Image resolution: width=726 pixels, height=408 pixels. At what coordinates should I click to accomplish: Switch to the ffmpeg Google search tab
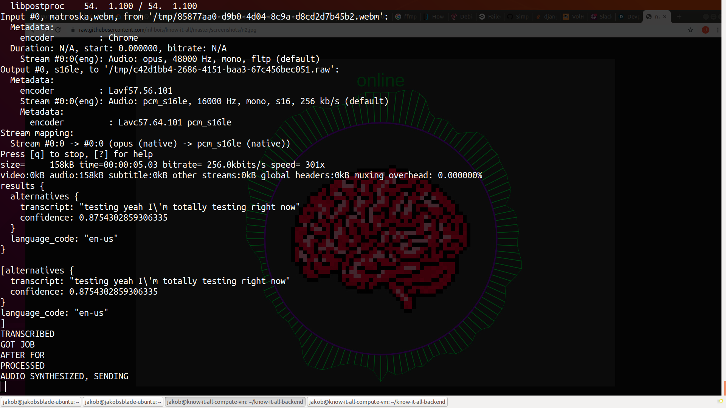(x=406, y=17)
